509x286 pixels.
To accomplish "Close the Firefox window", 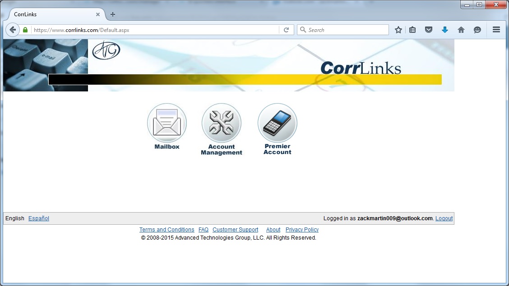I will tap(496, 5).
